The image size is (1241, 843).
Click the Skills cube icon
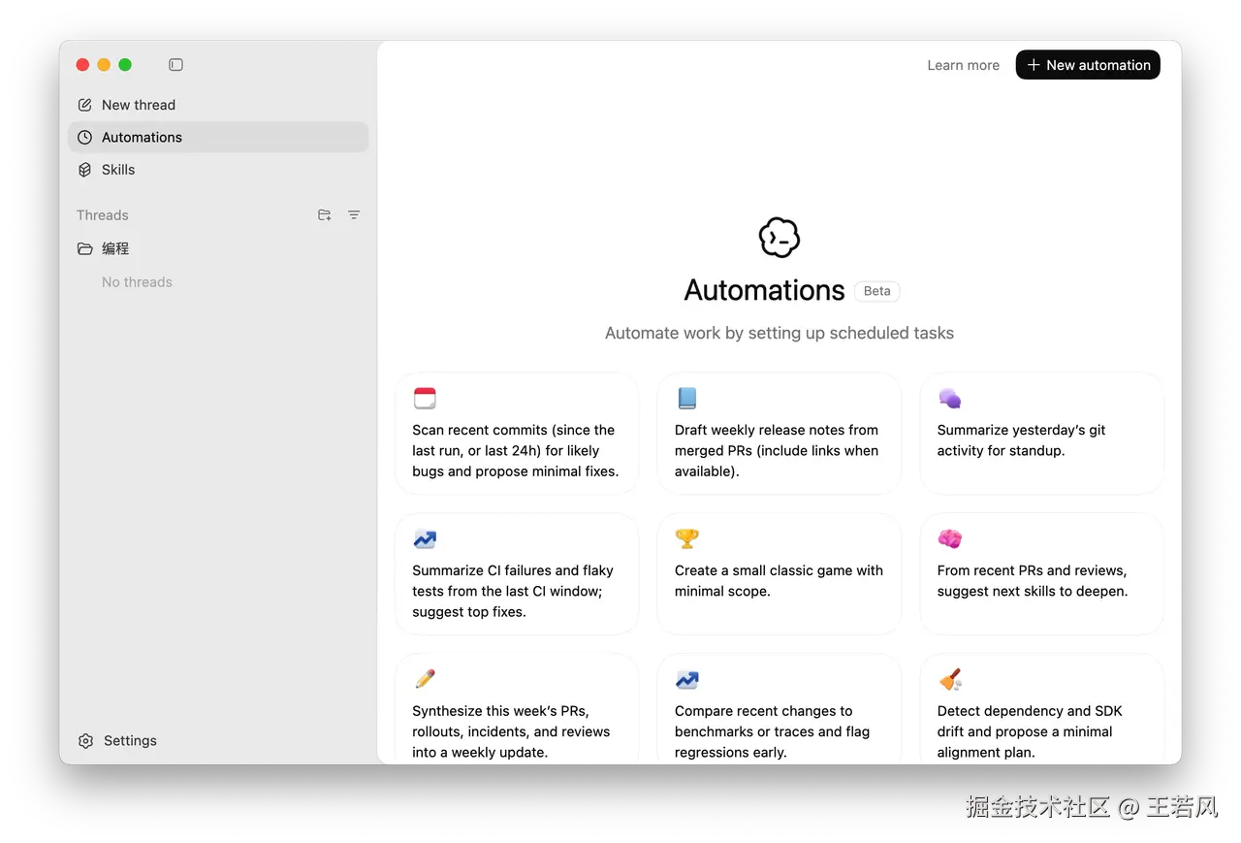click(x=85, y=170)
